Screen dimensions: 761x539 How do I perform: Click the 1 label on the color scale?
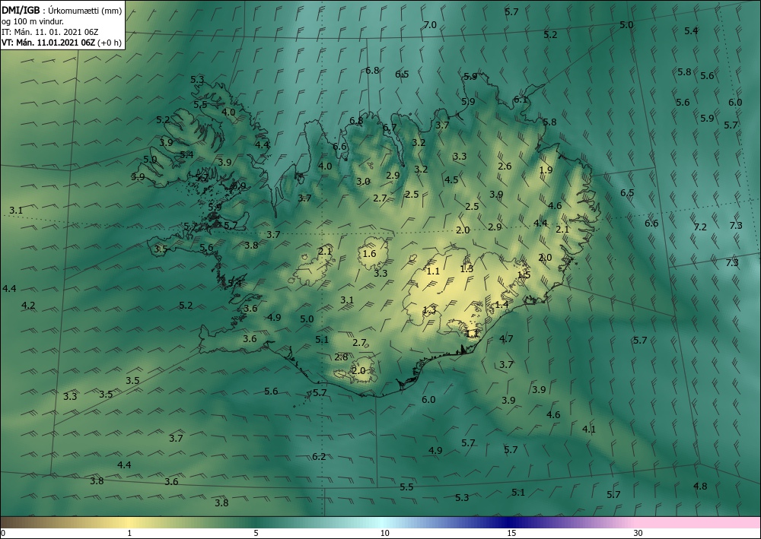129,533
